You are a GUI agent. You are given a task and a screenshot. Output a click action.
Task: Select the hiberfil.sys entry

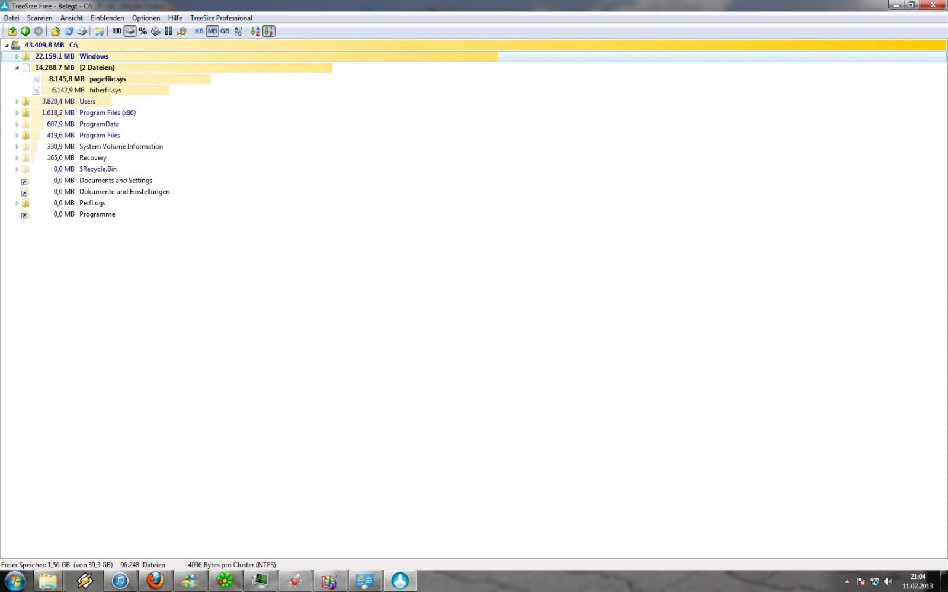105,90
